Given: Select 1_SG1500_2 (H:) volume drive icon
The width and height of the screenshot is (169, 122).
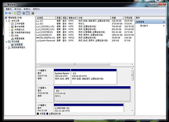Looking at the screenshot, I should pyautogui.click(x=38, y=29).
